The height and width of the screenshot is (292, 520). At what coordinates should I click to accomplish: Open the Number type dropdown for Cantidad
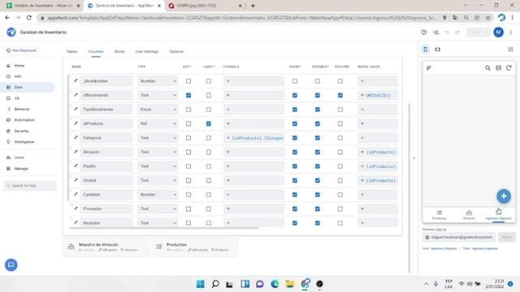click(158, 195)
